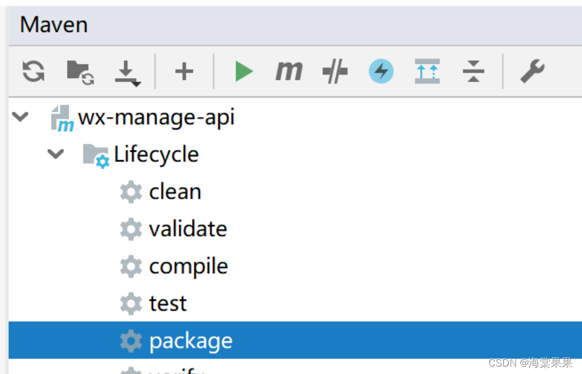Screen dimensions: 582x374
Task: Select the wx-manage-api project label
Action: tap(156, 117)
